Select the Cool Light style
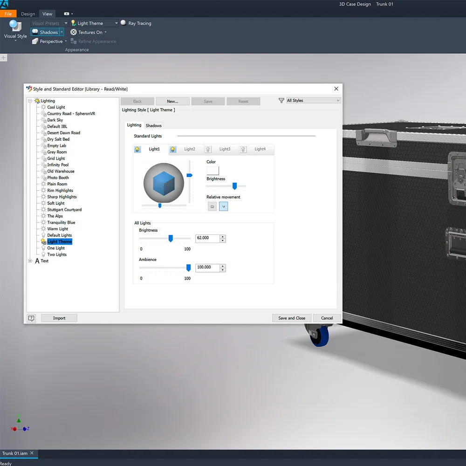This screenshot has height=466, width=466. click(56, 107)
